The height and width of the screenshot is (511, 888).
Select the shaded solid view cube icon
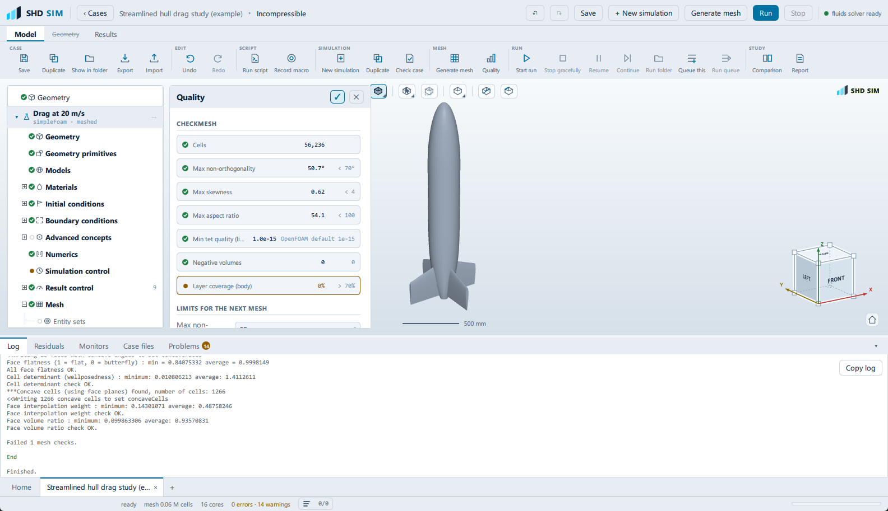tap(378, 91)
